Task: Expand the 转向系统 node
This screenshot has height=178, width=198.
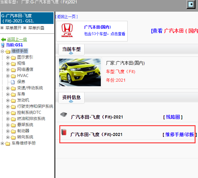Action: 8,137
